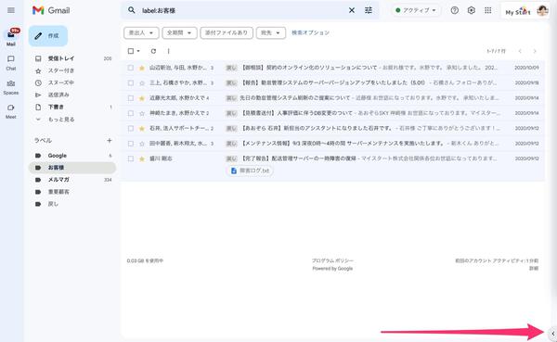Tick checkbox for 近藤光太郎 email row
557x342 pixels.
(x=131, y=98)
